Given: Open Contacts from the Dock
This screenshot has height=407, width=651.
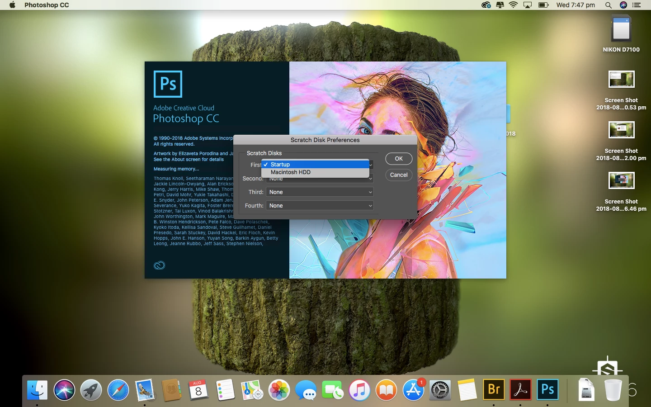Looking at the screenshot, I should 172,390.
